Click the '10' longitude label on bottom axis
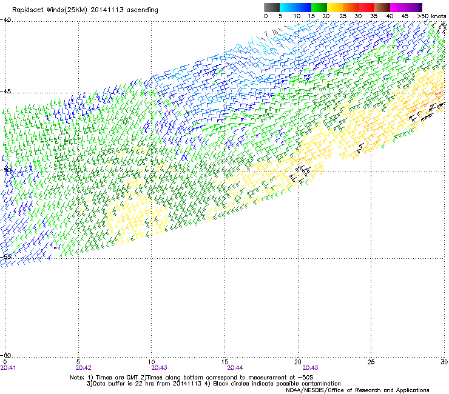The image size is (449, 394). point(152,362)
